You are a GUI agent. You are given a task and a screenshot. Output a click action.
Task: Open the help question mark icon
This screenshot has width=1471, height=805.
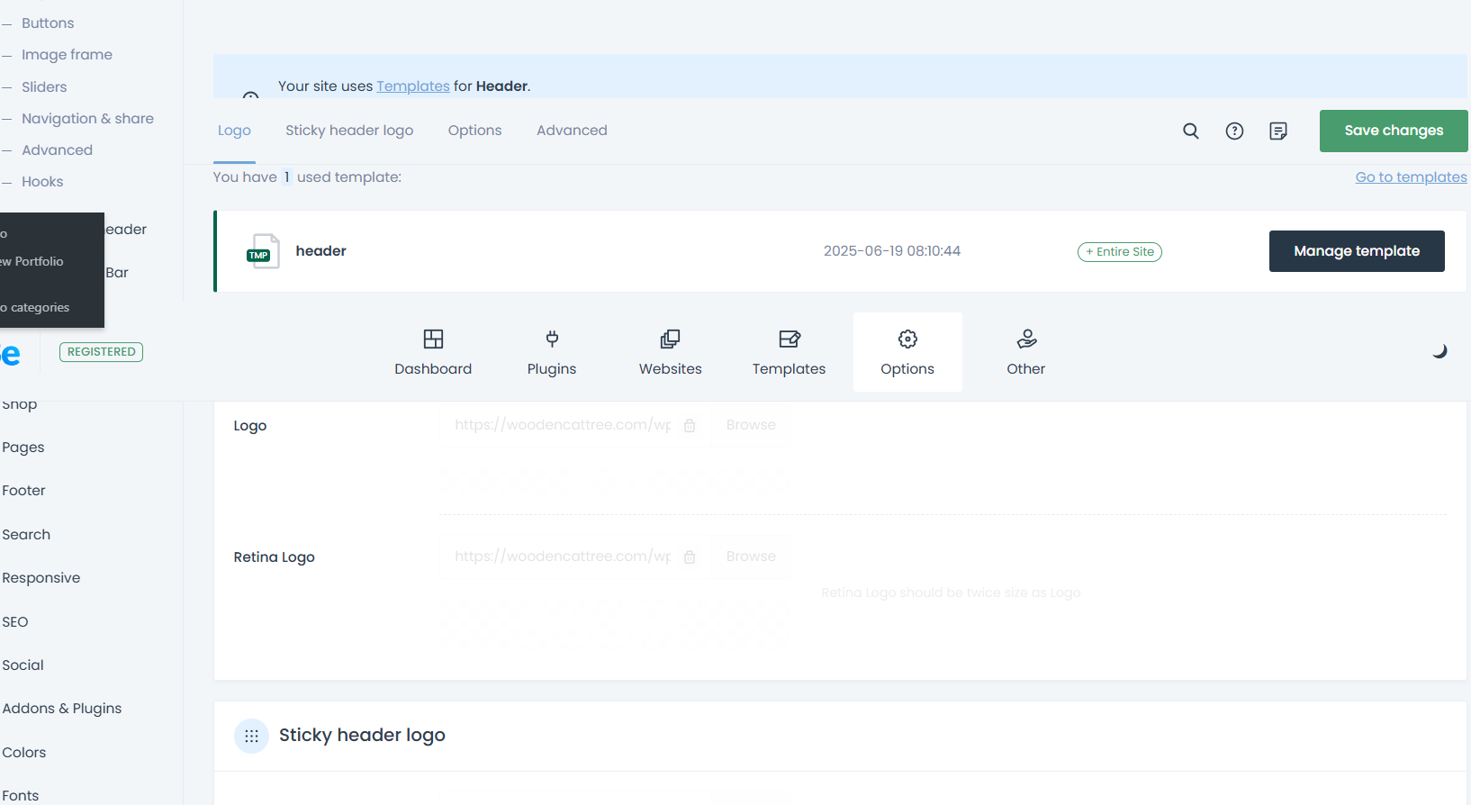click(x=1234, y=131)
